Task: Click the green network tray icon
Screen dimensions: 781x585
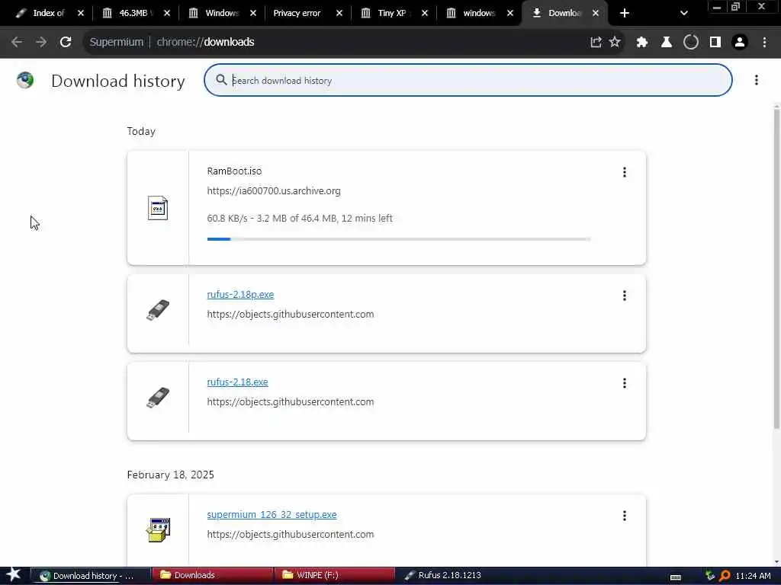Action: pyautogui.click(x=710, y=576)
